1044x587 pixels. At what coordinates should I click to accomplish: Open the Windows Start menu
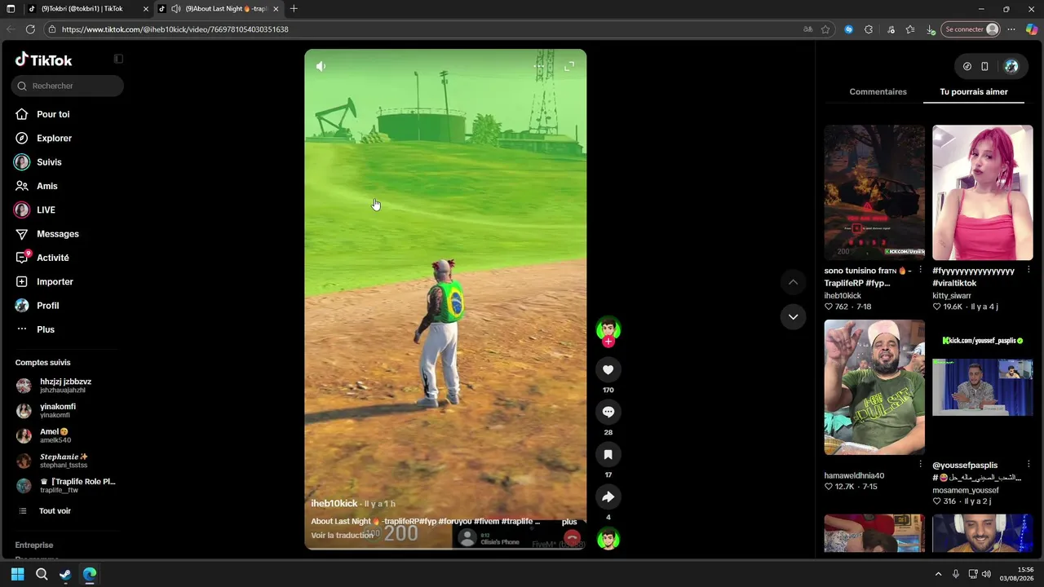(x=17, y=574)
